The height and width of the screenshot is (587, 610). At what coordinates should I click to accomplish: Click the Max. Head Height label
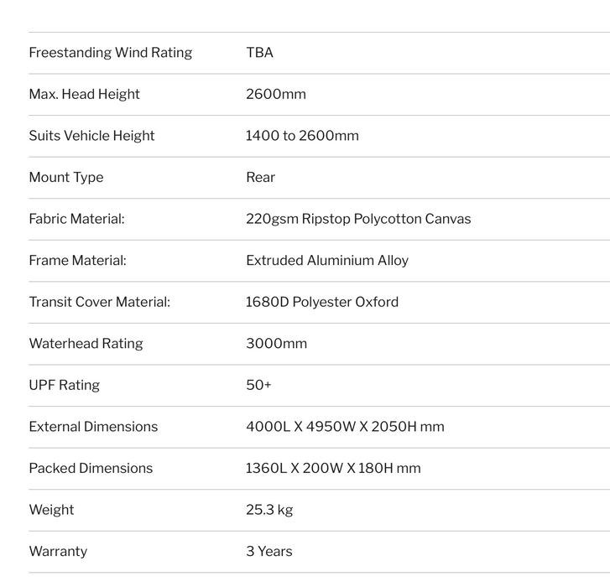tap(85, 94)
